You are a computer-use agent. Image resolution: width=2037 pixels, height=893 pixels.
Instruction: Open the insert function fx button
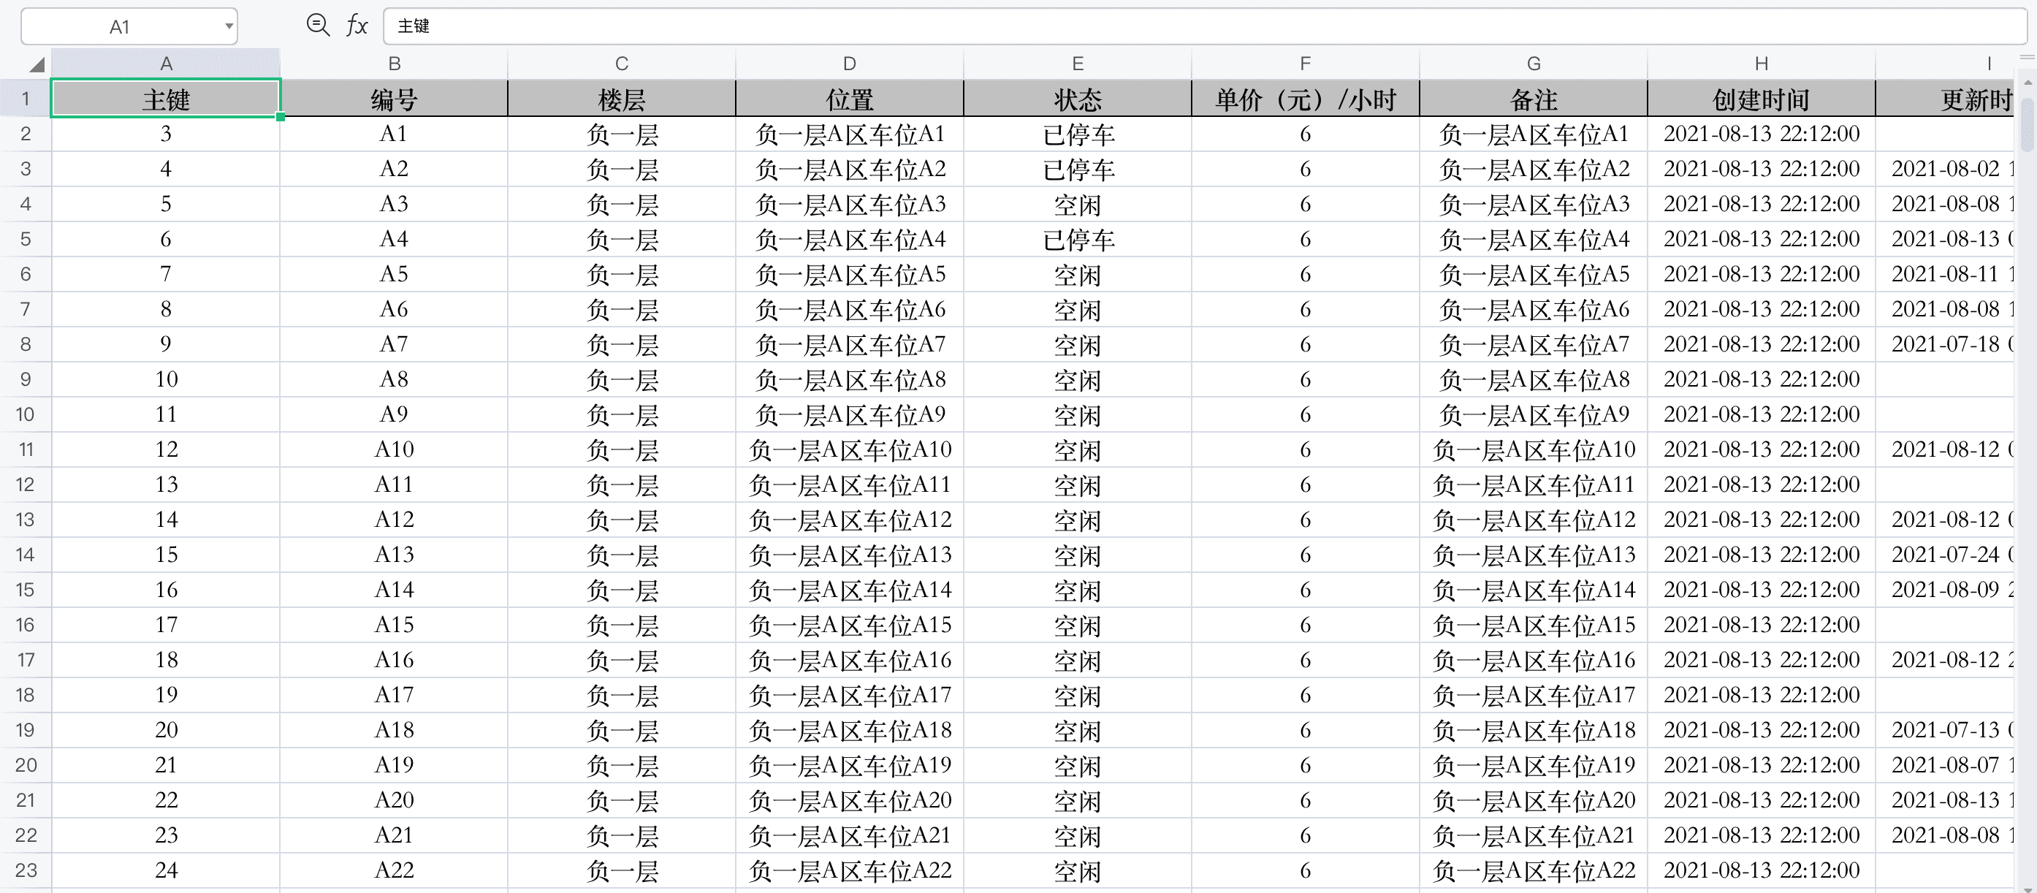pyautogui.click(x=357, y=26)
